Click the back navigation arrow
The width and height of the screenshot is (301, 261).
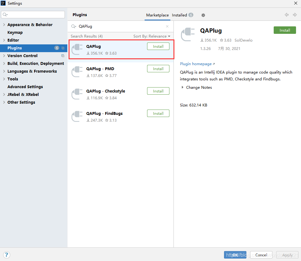coord(287,15)
